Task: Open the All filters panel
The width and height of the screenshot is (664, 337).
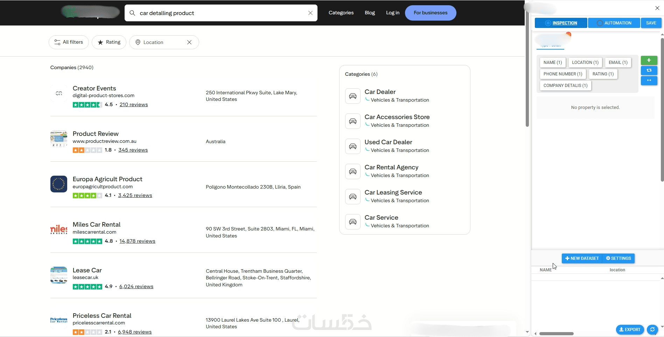Action: coord(69,42)
